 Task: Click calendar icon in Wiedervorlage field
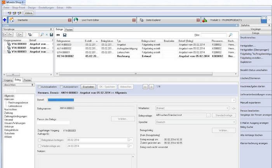[129, 146]
